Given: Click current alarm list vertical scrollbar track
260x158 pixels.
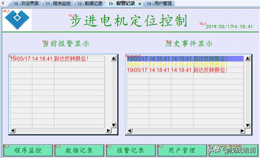Looking at the screenshot, I should (114, 92).
